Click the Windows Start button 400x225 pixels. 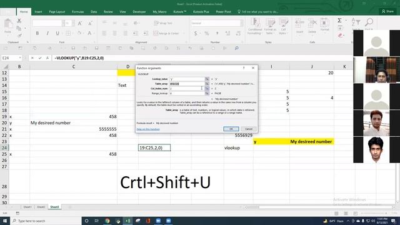coord(5,221)
